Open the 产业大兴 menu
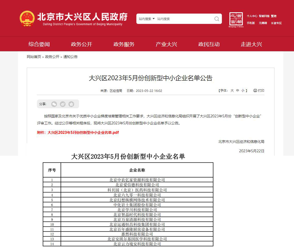 (167, 44)
